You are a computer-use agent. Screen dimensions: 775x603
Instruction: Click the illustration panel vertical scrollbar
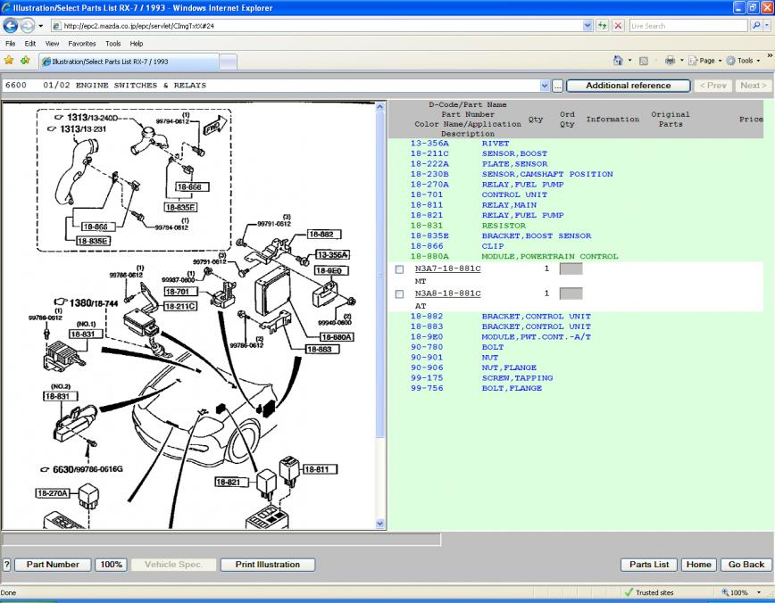[381, 312]
